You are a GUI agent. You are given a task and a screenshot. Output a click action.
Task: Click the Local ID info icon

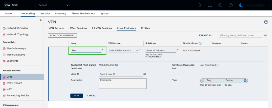[x=144, y=74]
